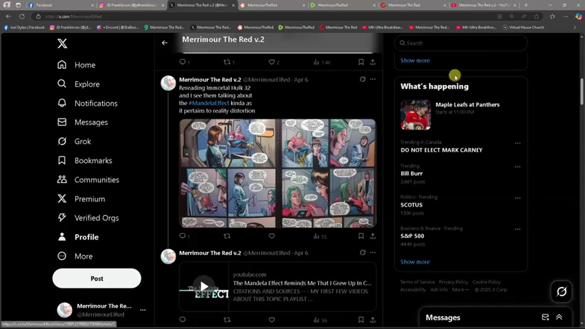The width and height of the screenshot is (585, 329).
Task: Open Virtual House Church bookmark
Action: [523, 27]
